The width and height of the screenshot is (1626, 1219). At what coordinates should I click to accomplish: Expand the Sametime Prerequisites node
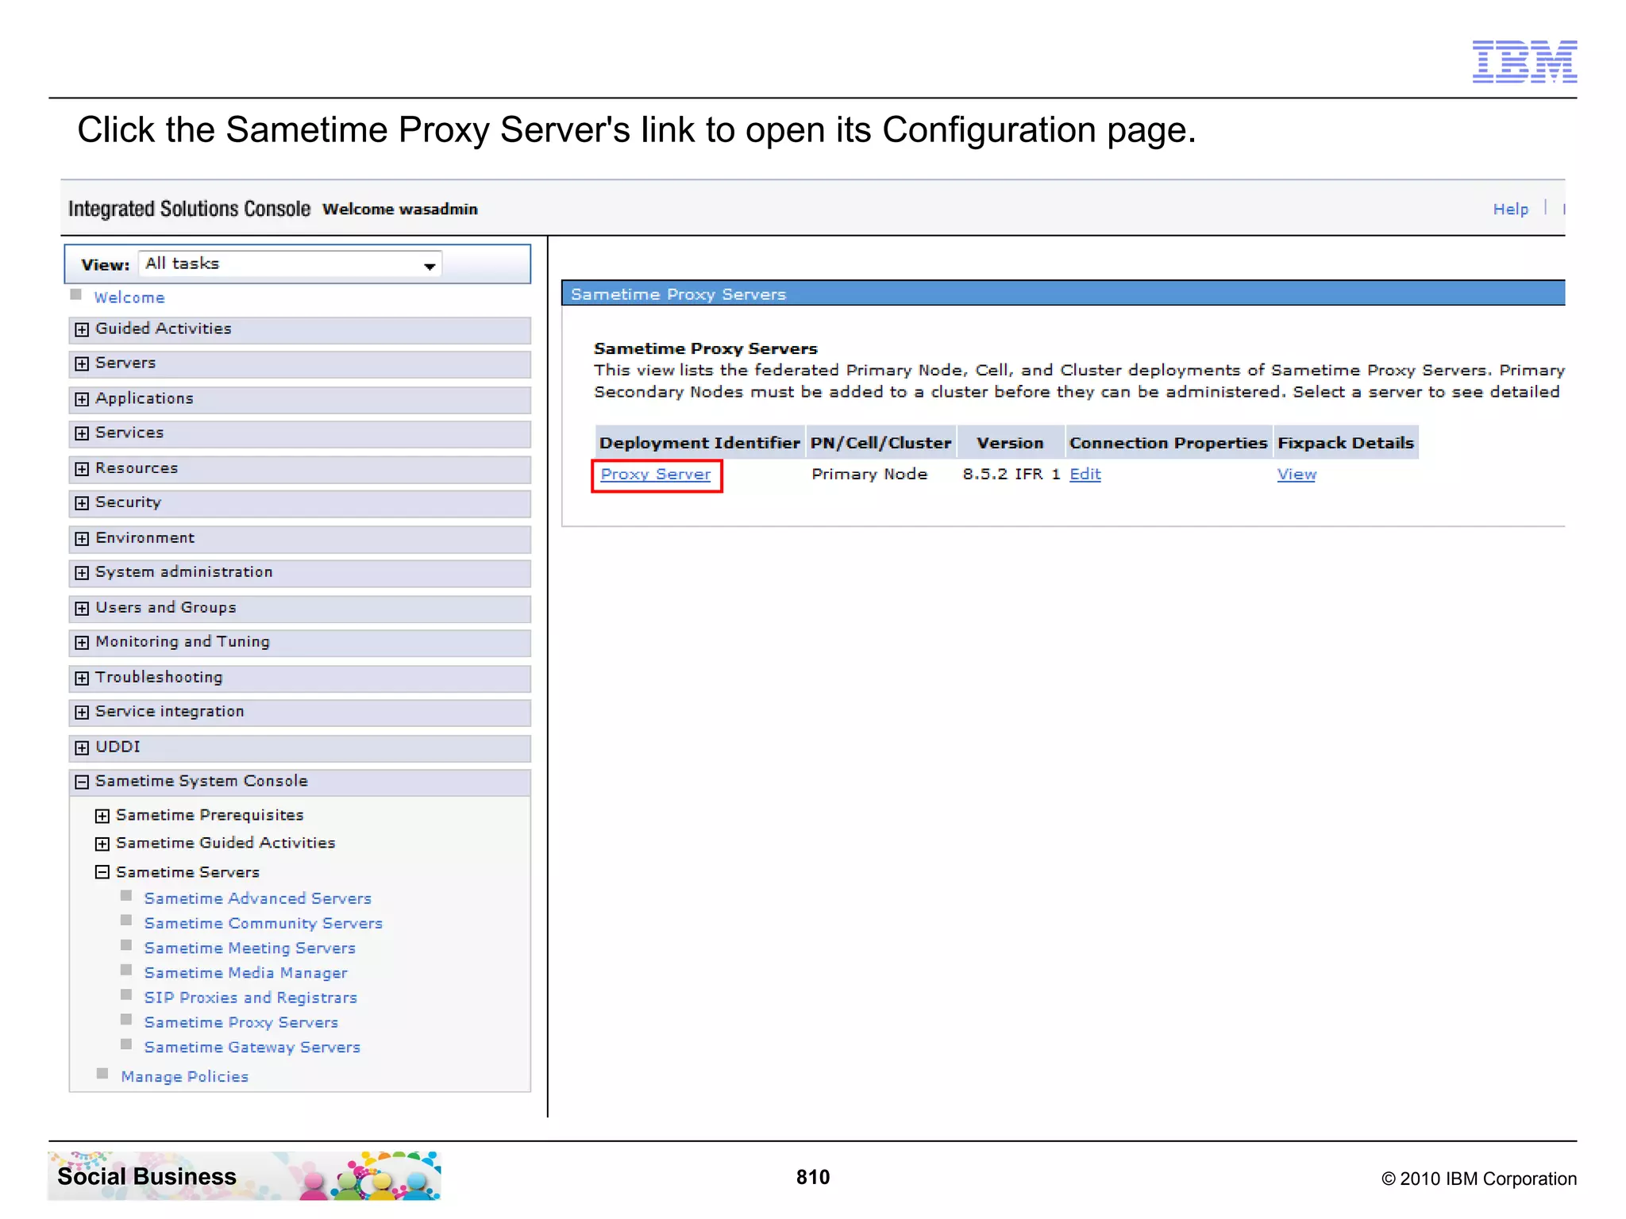click(x=102, y=816)
